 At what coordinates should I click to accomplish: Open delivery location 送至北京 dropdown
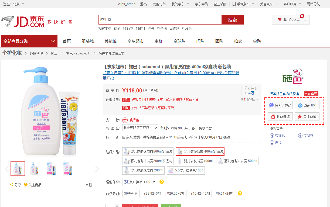click(13, 4)
